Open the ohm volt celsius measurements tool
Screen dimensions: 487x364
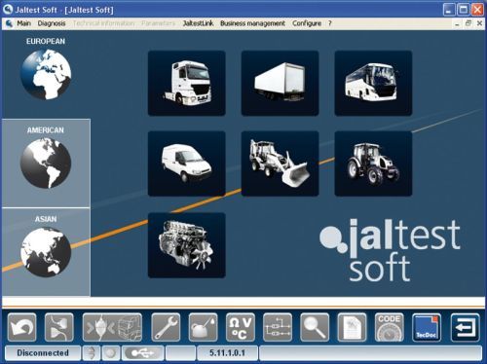(x=241, y=327)
